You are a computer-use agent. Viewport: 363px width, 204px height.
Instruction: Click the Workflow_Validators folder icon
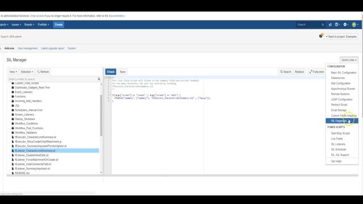coord(12,133)
